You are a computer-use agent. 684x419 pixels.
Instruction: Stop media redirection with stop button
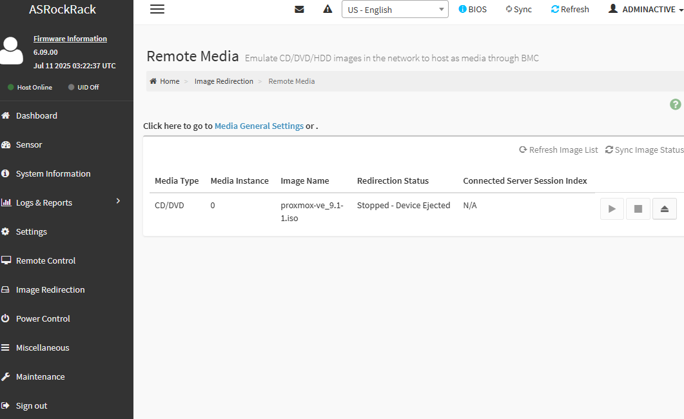(638, 209)
